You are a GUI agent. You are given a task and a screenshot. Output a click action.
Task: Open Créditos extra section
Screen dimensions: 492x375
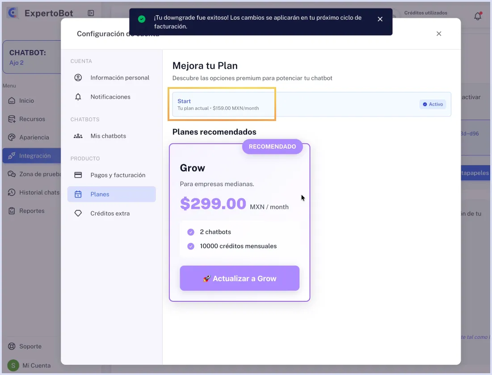pyautogui.click(x=111, y=213)
